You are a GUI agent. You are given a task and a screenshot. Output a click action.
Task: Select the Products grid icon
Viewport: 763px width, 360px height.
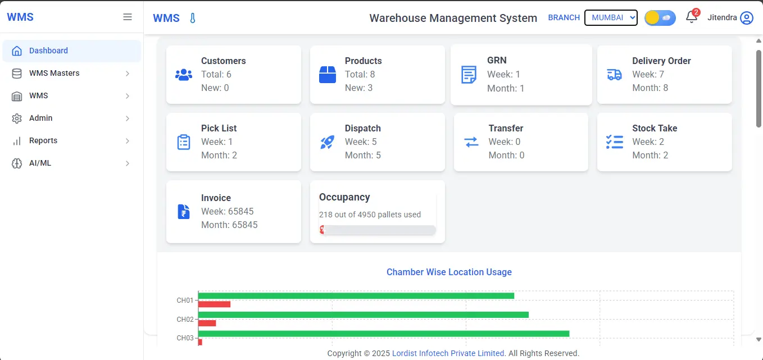coord(326,74)
